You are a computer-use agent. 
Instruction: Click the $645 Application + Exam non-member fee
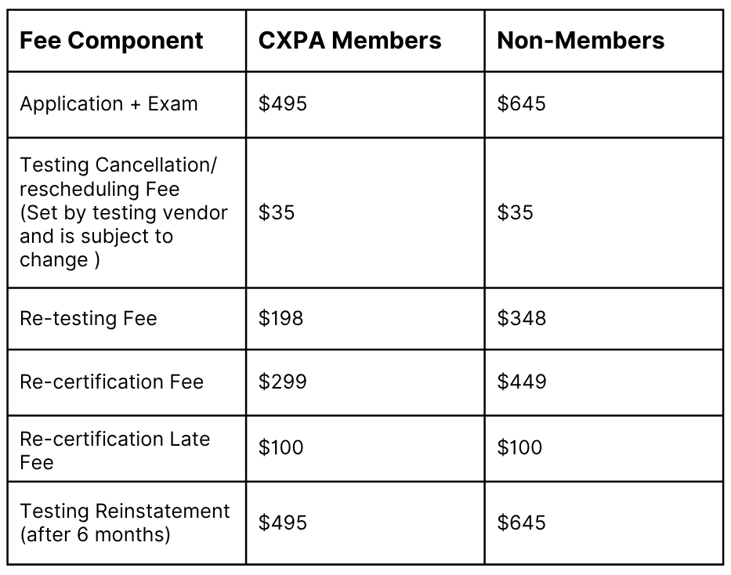click(x=521, y=103)
